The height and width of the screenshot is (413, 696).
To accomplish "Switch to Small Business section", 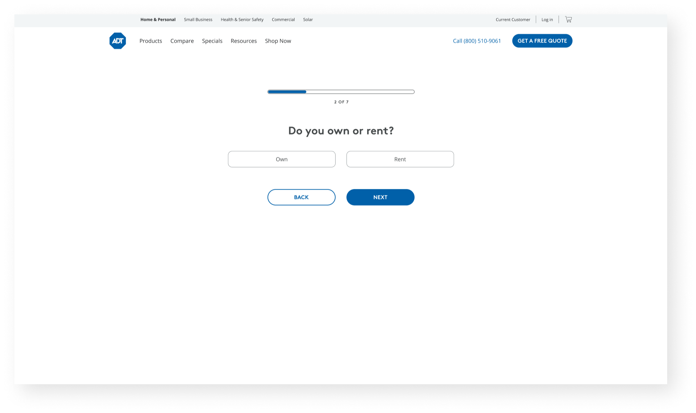I will 198,20.
